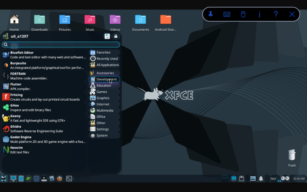
Task: Click the screenshot picture tray icon
Action: pyautogui.click(x=253, y=178)
